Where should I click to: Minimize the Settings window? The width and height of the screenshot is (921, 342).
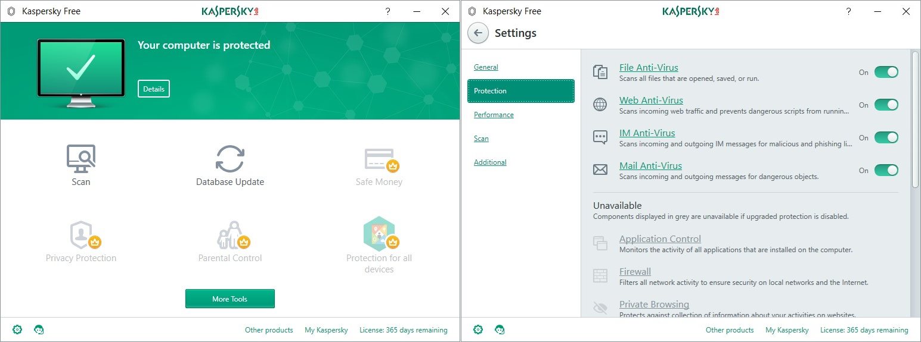tap(877, 11)
